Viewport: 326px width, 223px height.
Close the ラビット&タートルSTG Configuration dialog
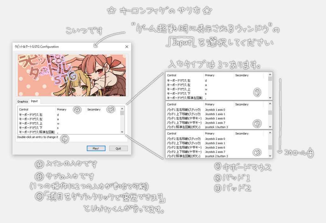[x=127, y=47]
